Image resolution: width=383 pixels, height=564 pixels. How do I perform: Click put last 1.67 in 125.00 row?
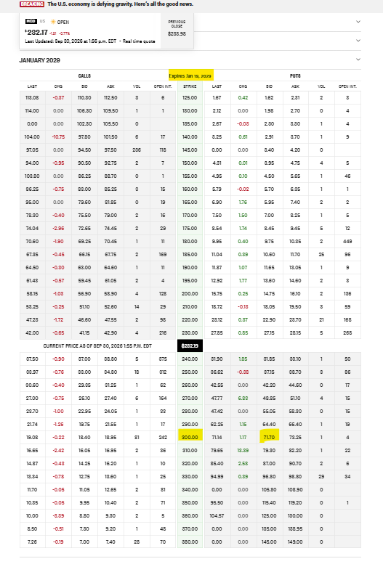[217, 97]
